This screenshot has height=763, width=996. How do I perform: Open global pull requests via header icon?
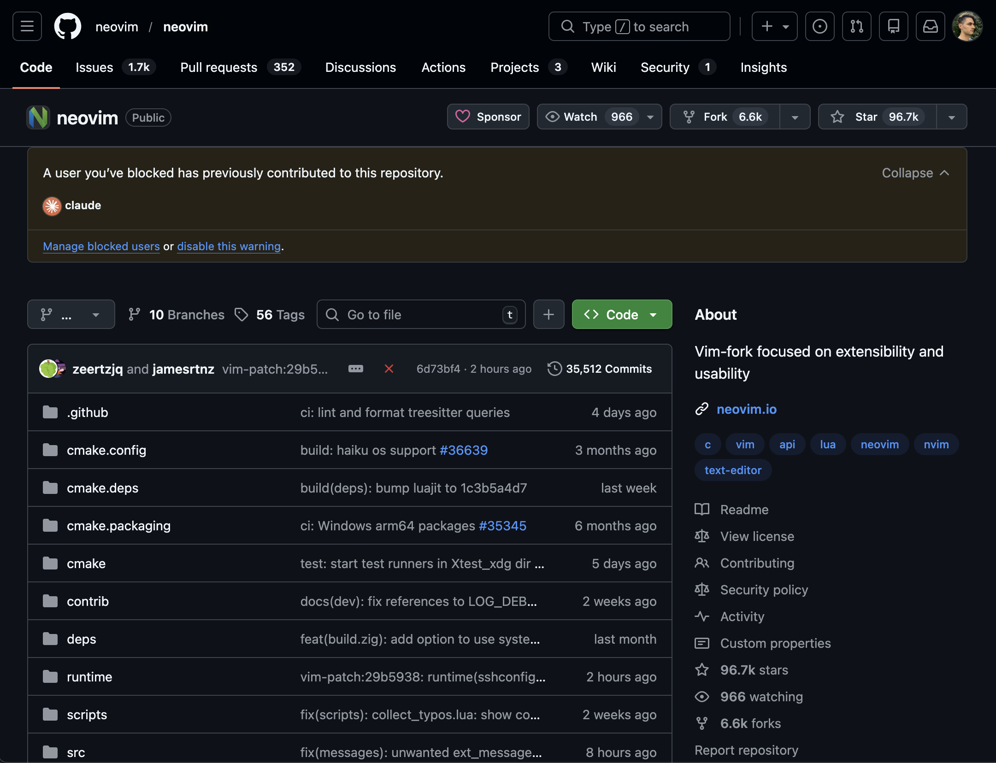click(857, 26)
